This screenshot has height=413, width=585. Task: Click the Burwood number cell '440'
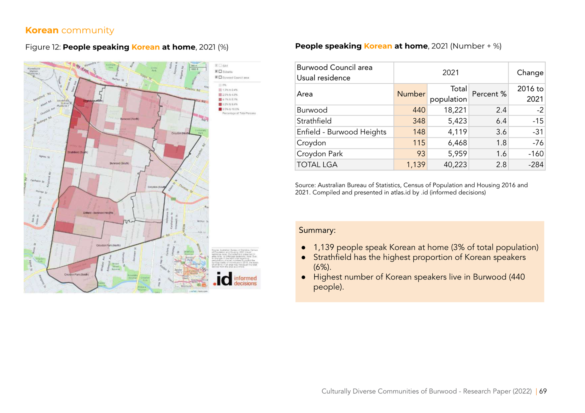click(411, 110)
